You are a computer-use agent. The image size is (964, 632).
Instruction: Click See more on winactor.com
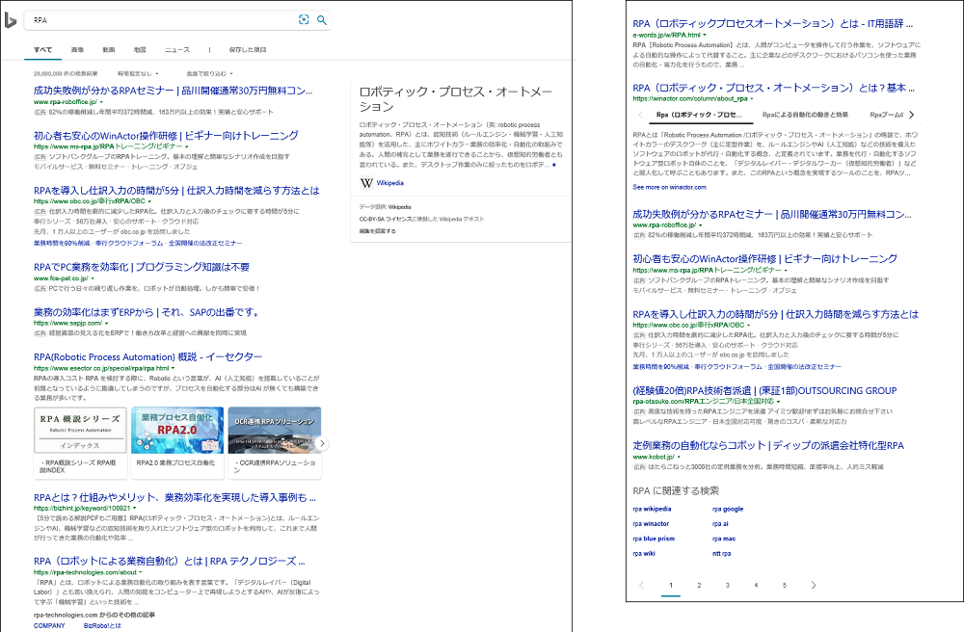pyautogui.click(x=670, y=187)
